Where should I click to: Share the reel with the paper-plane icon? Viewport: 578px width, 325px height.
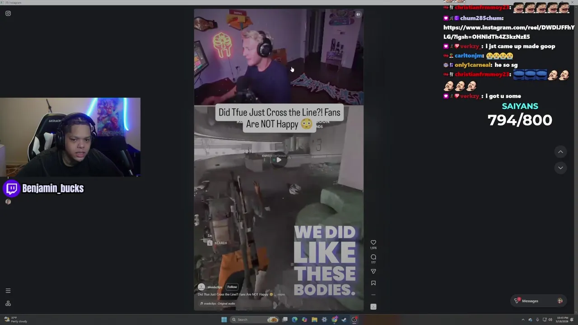(x=373, y=271)
